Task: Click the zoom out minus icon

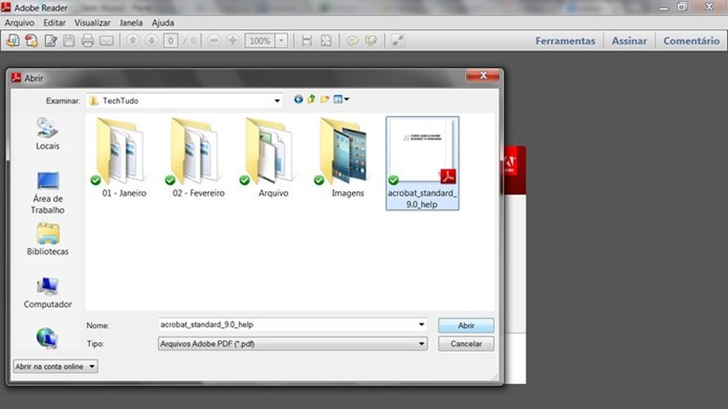Action: click(x=214, y=41)
